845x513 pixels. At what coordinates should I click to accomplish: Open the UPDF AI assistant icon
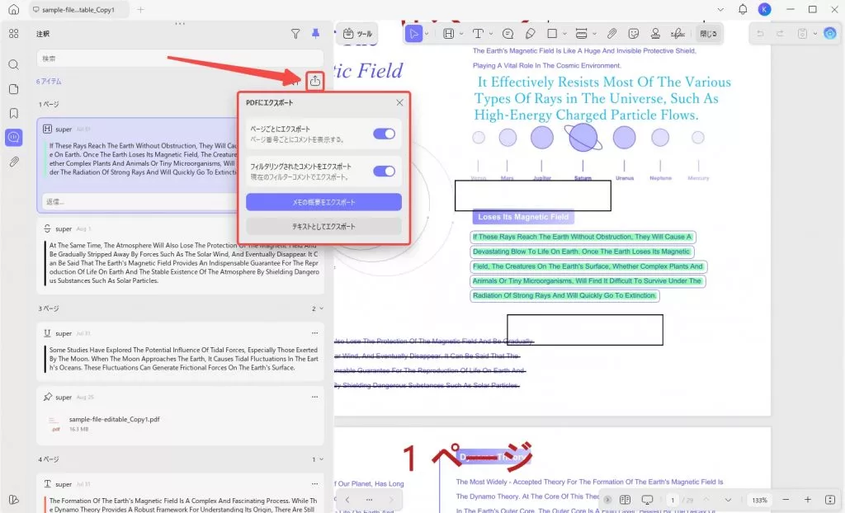830,34
